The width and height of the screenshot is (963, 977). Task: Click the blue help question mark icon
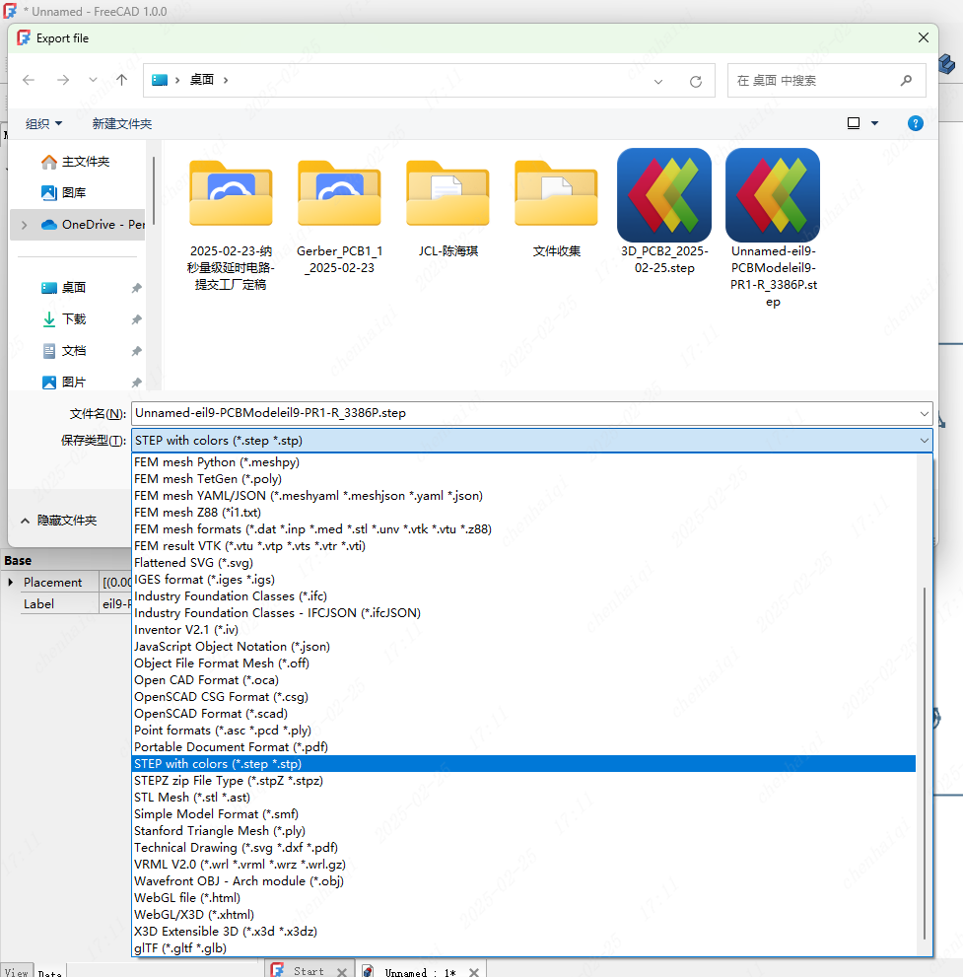(915, 123)
